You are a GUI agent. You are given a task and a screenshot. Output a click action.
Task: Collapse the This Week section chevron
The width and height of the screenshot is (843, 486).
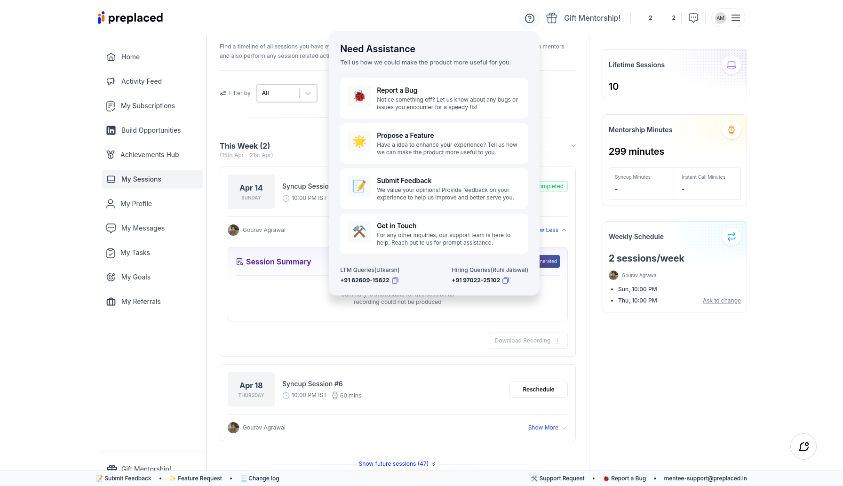(x=573, y=146)
